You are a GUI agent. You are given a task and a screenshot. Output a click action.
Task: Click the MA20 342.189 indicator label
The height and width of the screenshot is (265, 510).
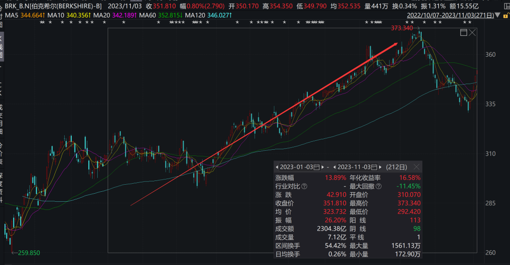[x=115, y=15]
